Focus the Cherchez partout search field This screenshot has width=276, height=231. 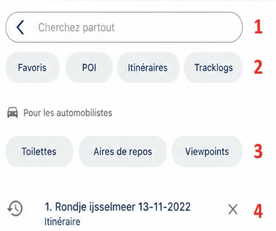124,27
